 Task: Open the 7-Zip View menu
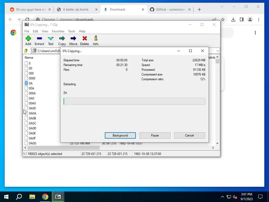(x=45, y=31)
